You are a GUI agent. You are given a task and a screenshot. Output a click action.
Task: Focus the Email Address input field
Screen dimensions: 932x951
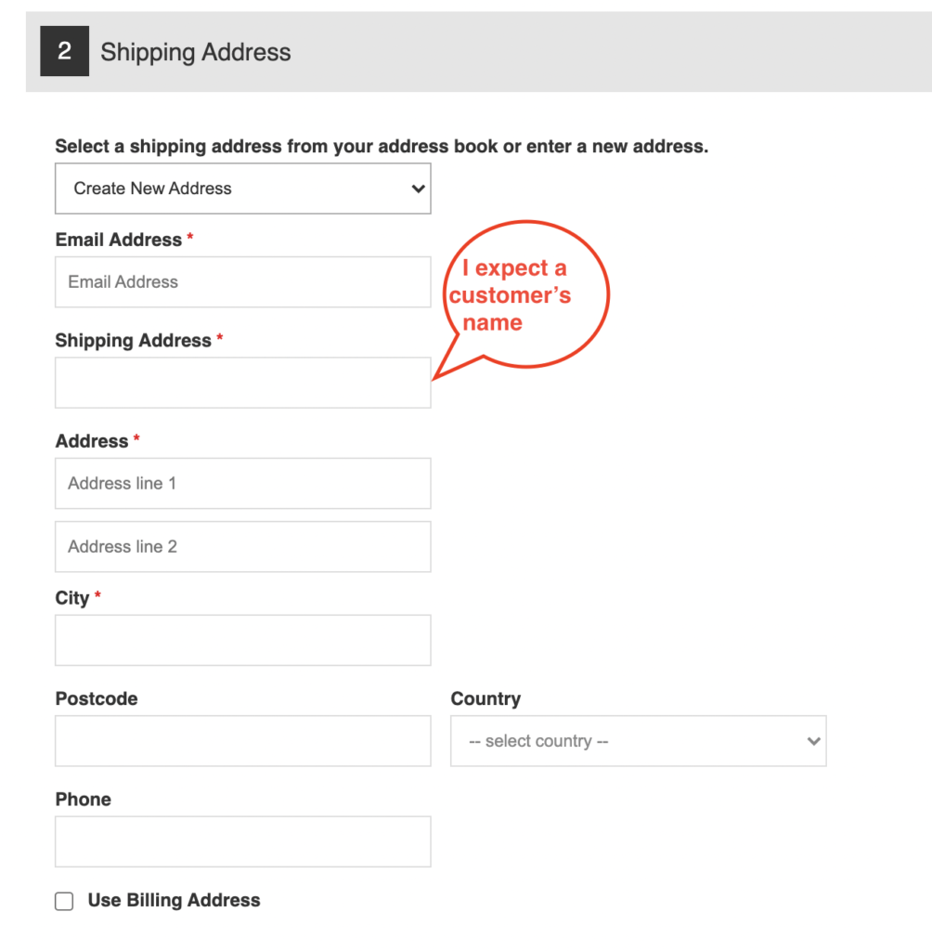coord(242,282)
